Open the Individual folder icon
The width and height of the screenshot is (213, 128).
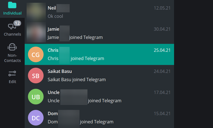tap(12, 5)
